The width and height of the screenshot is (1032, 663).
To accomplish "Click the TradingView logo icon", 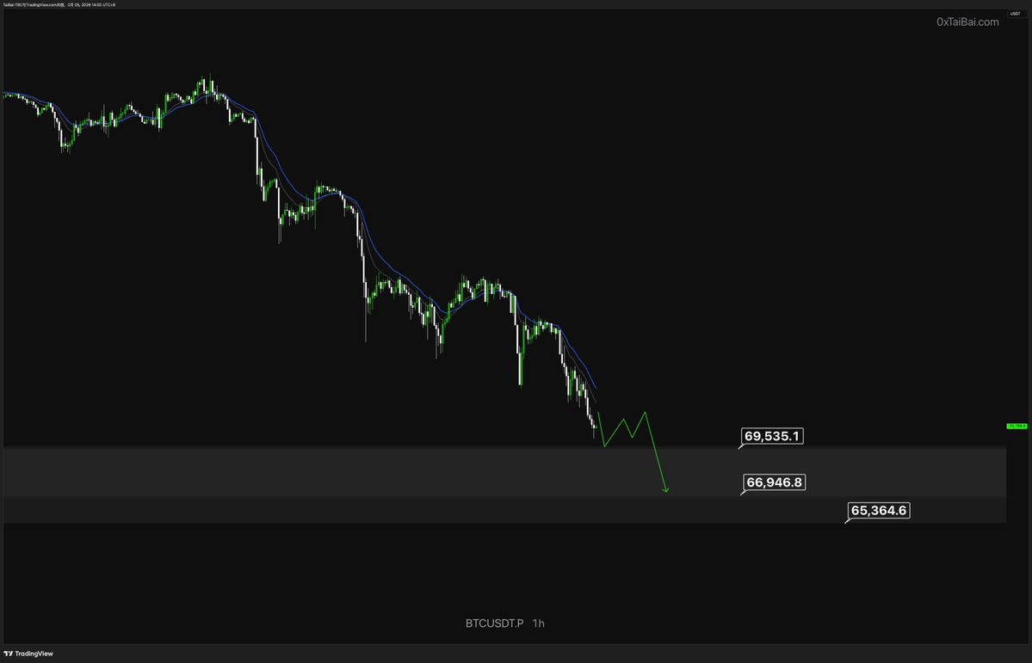I will click(9, 654).
